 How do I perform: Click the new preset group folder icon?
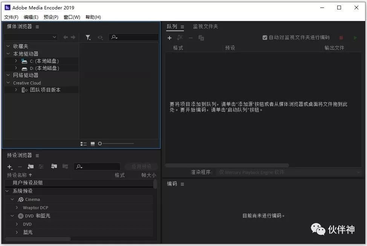pyautogui.click(x=31, y=166)
